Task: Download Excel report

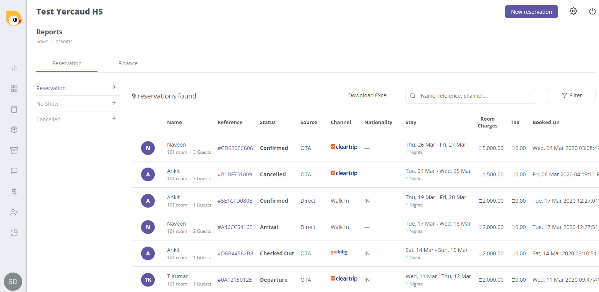Action: point(368,95)
